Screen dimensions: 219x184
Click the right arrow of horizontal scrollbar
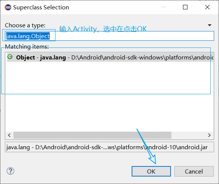coord(209,135)
